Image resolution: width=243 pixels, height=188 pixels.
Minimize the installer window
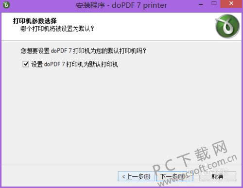201,4
